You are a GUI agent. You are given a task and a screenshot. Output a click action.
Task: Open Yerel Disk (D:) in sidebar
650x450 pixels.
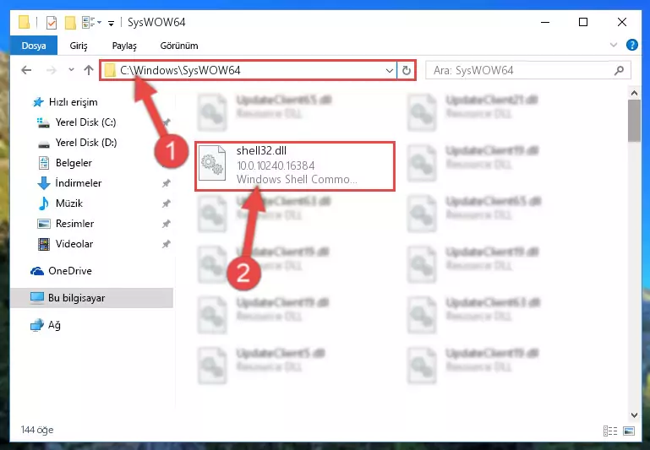(77, 143)
